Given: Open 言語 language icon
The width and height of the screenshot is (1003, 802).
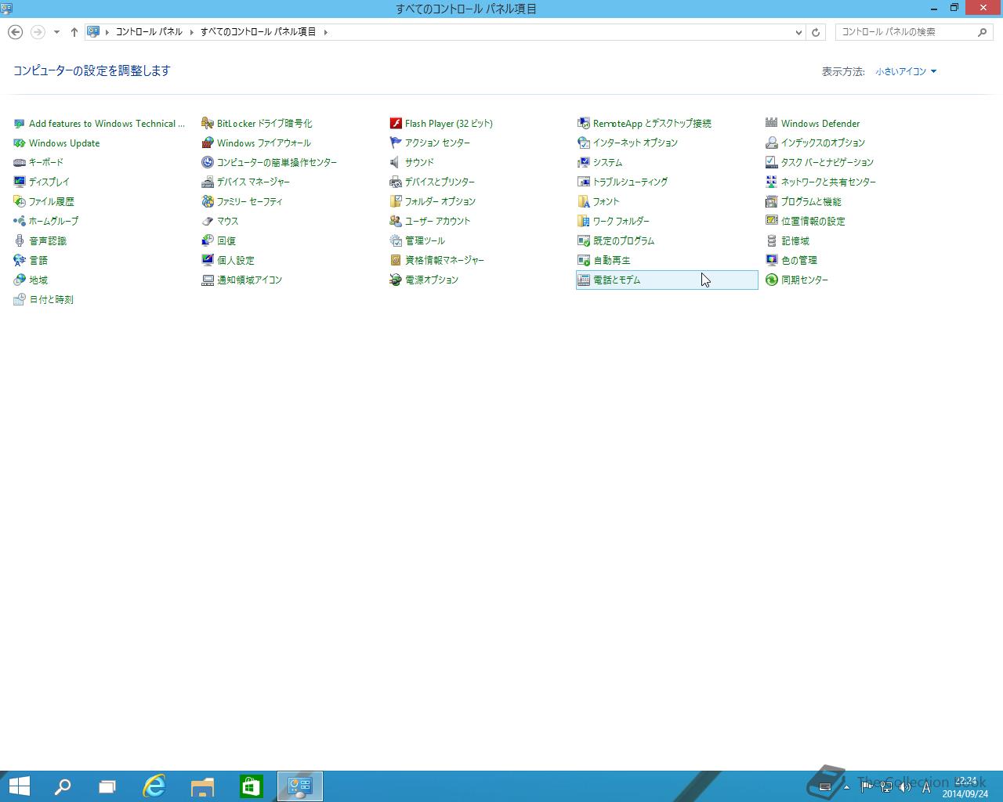Looking at the screenshot, I should pos(20,260).
